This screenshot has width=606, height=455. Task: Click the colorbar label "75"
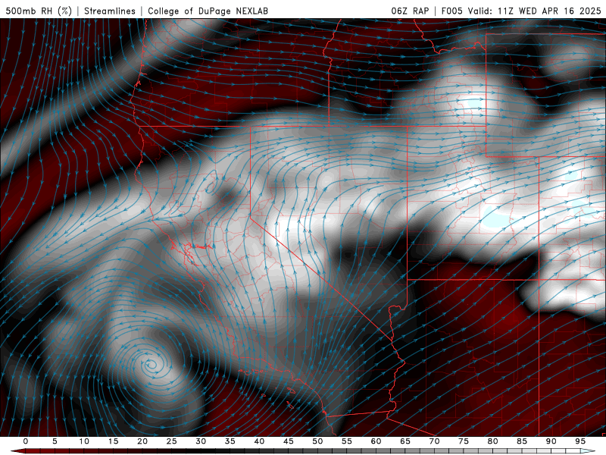(x=464, y=441)
